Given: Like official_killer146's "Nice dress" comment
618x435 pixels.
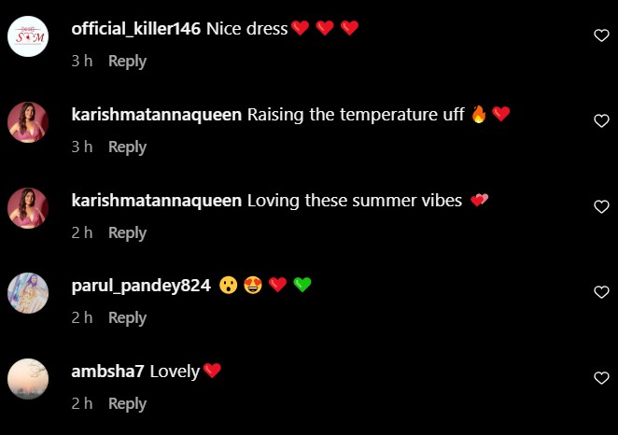Looking at the screenshot, I should (x=601, y=35).
